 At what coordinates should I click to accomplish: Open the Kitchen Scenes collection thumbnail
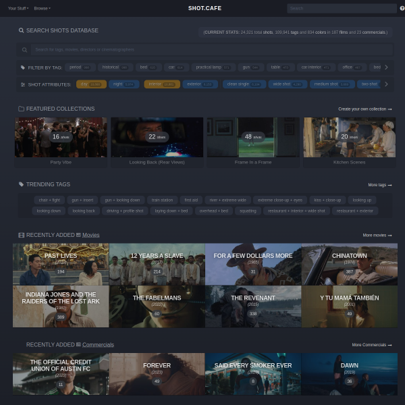349,138
